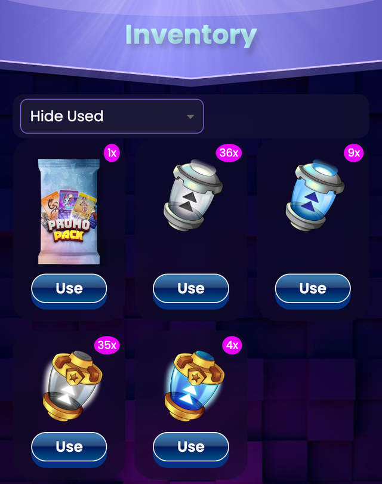The image size is (382, 484).
Task: Click the 4x quantity badge
Action: 232,345
